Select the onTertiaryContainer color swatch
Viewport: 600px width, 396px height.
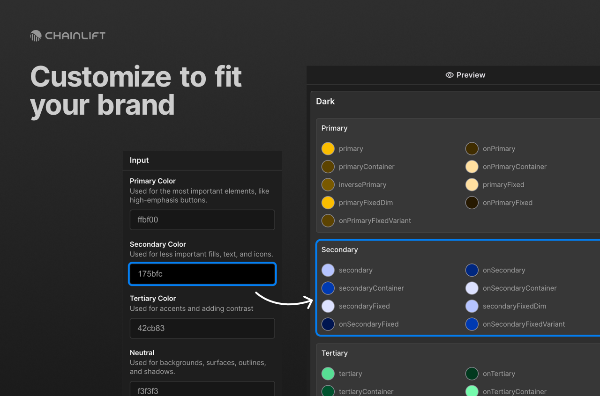[472, 391]
